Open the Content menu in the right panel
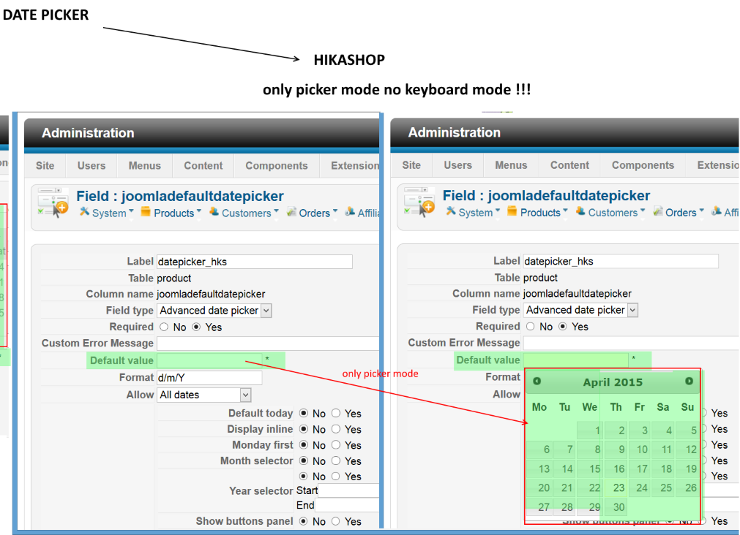 [569, 165]
